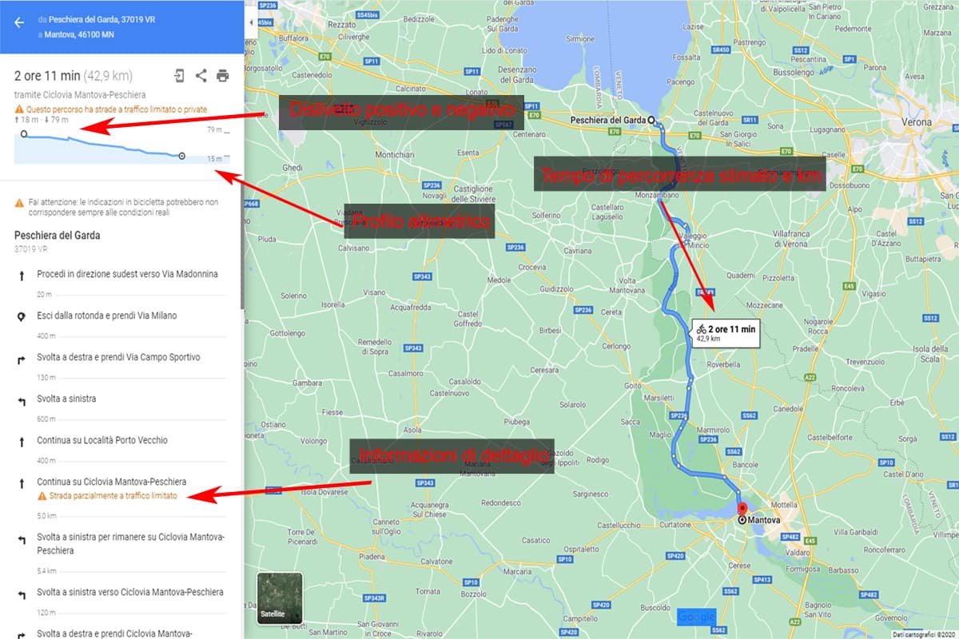Share the route via share icon

click(201, 76)
